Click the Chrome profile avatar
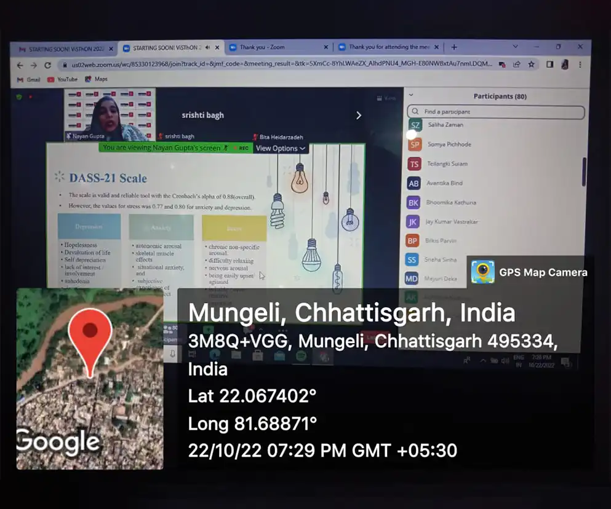This screenshot has height=509, width=611. (564, 65)
